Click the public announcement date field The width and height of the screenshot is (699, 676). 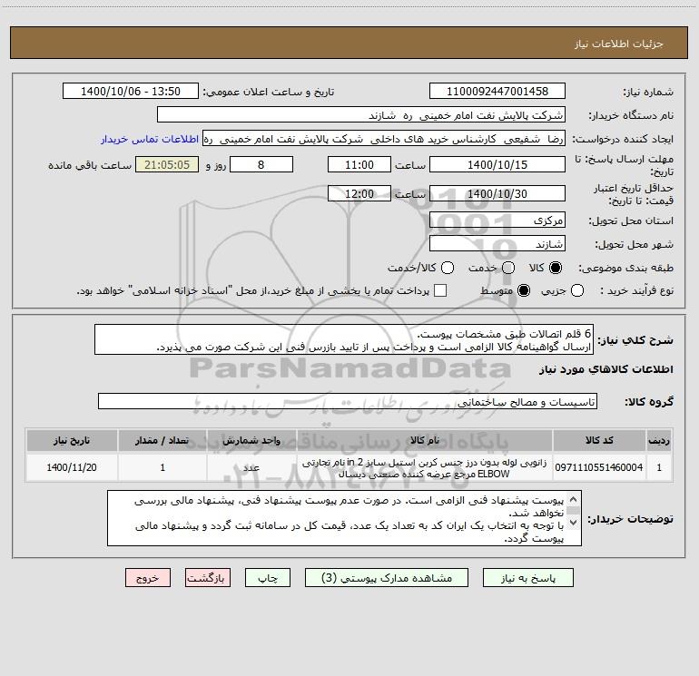click(x=131, y=91)
